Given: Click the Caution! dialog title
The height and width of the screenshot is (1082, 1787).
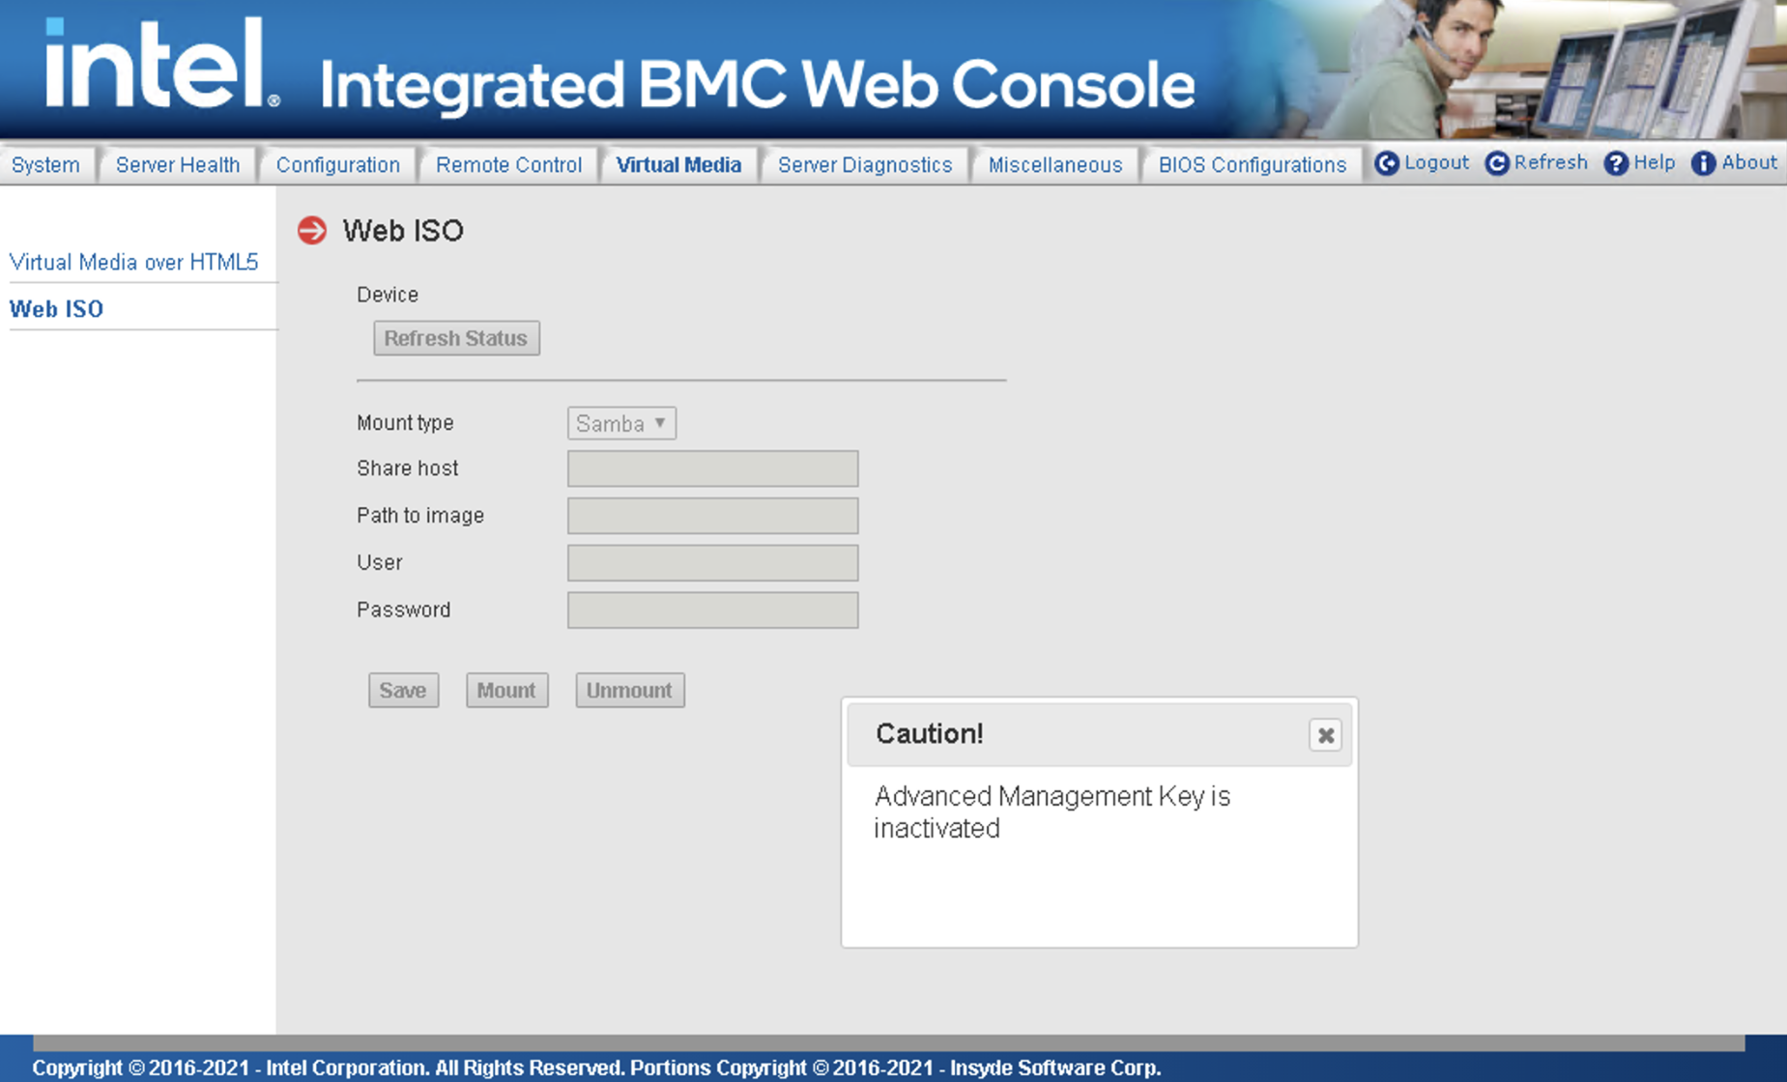Looking at the screenshot, I should pos(929,734).
